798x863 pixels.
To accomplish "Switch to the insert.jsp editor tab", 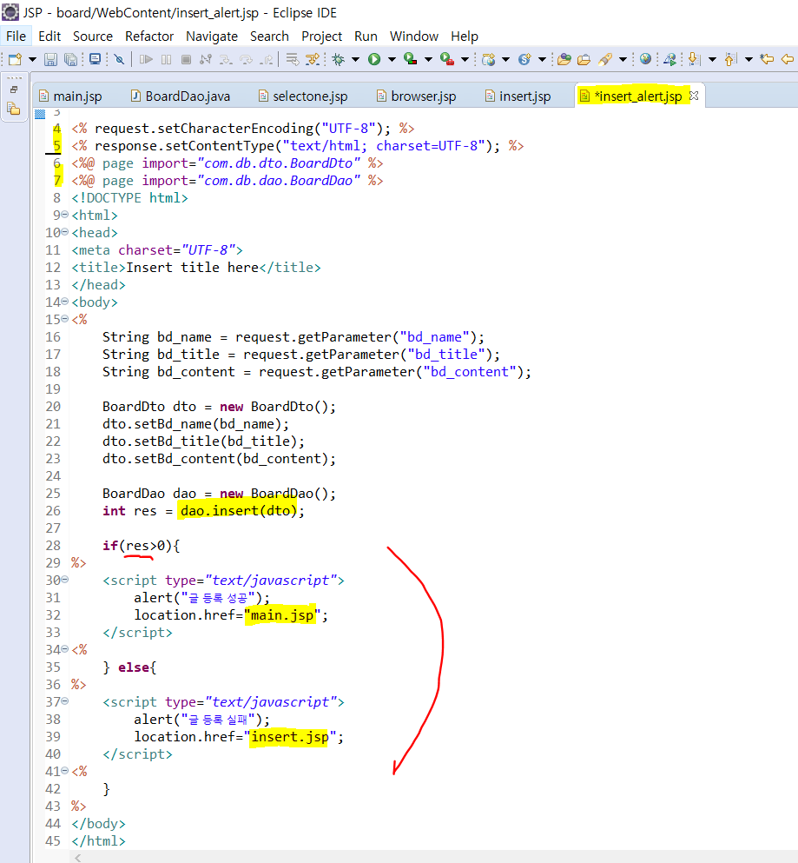I will [518, 96].
